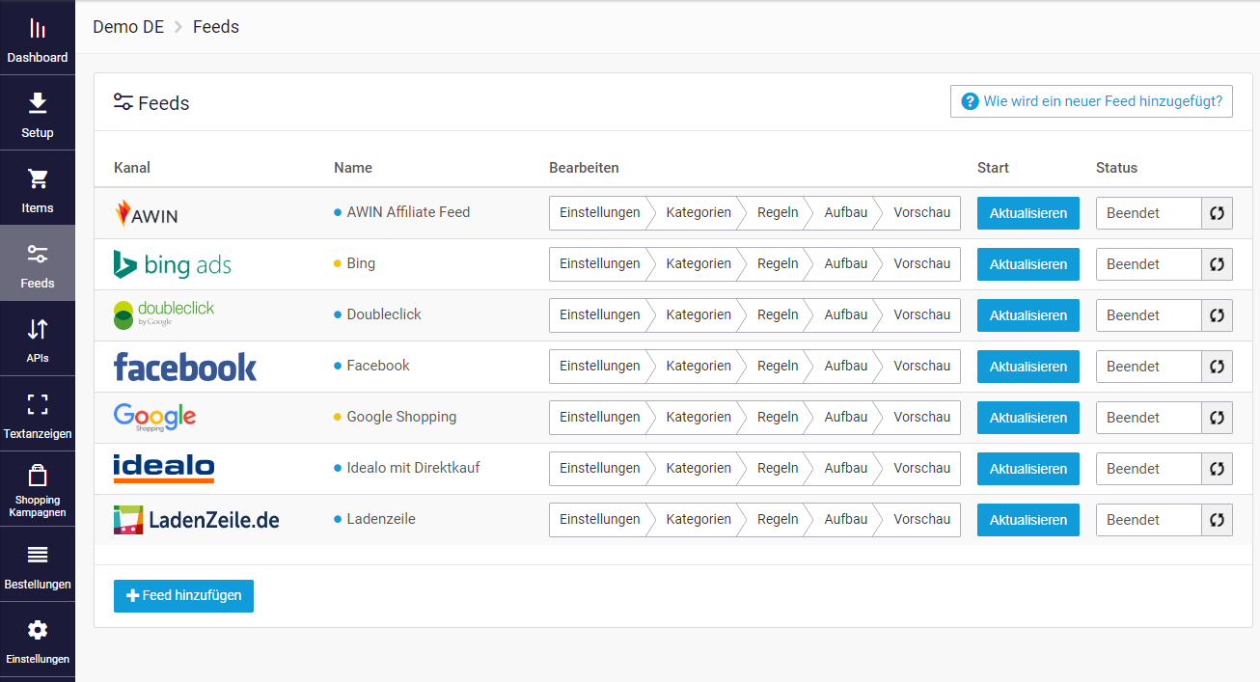Click the bing ads channel logo

point(173,264)
